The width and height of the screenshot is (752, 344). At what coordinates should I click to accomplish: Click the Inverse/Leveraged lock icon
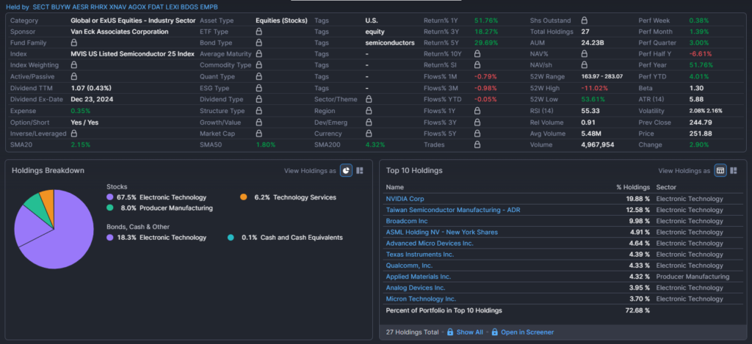coord(74,133)
